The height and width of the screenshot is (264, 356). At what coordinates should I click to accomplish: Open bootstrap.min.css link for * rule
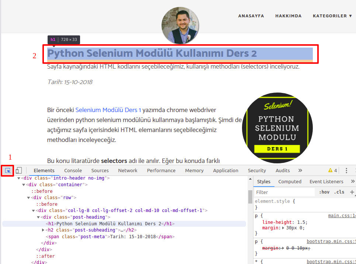(331, 261)
